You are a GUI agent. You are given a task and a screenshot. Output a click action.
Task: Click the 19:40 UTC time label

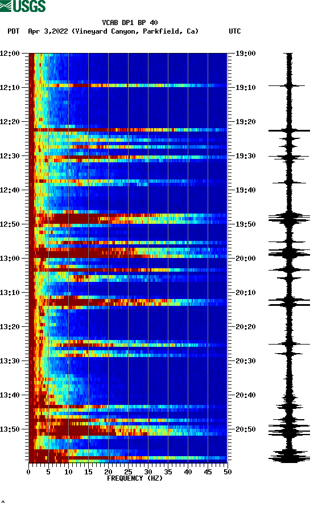coord(245,190)
